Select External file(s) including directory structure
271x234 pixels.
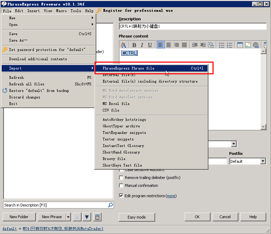click(x=151, y=81)
